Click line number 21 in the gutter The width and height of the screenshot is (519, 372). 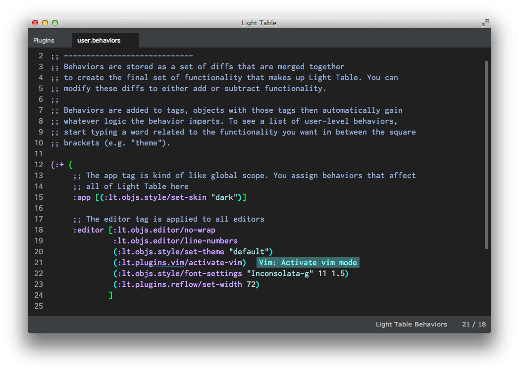click(x=39, y=263)
